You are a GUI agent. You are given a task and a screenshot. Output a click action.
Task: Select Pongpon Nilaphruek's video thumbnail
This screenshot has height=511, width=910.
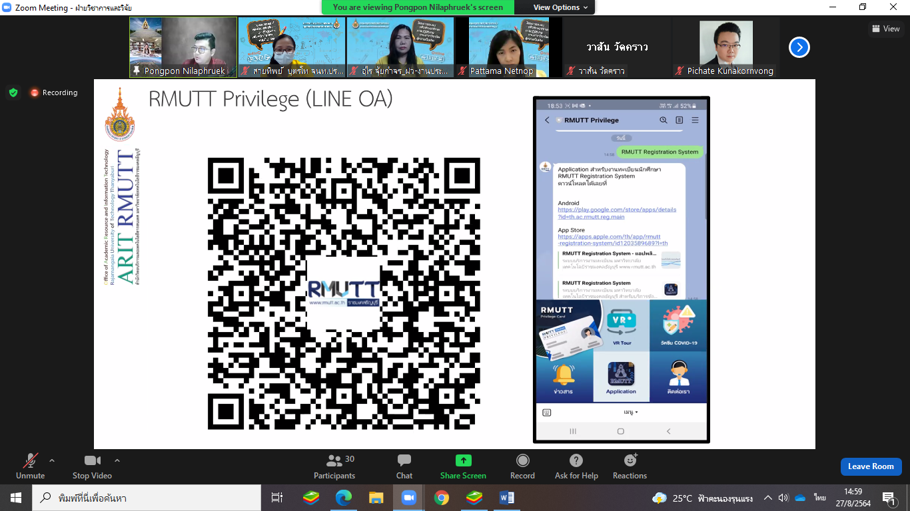183,47
